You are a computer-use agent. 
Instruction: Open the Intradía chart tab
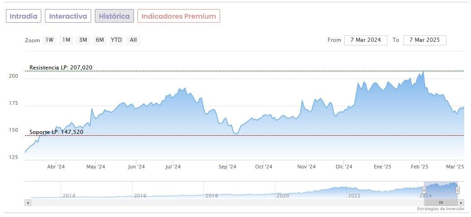coord(24,16)
